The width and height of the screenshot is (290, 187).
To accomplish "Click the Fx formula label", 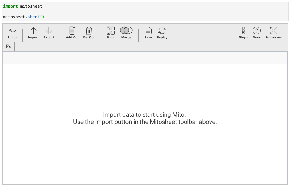I will tap(8, 47).
